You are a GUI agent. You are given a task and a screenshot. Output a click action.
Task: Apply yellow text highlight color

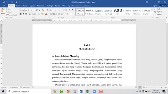(43, 14)
